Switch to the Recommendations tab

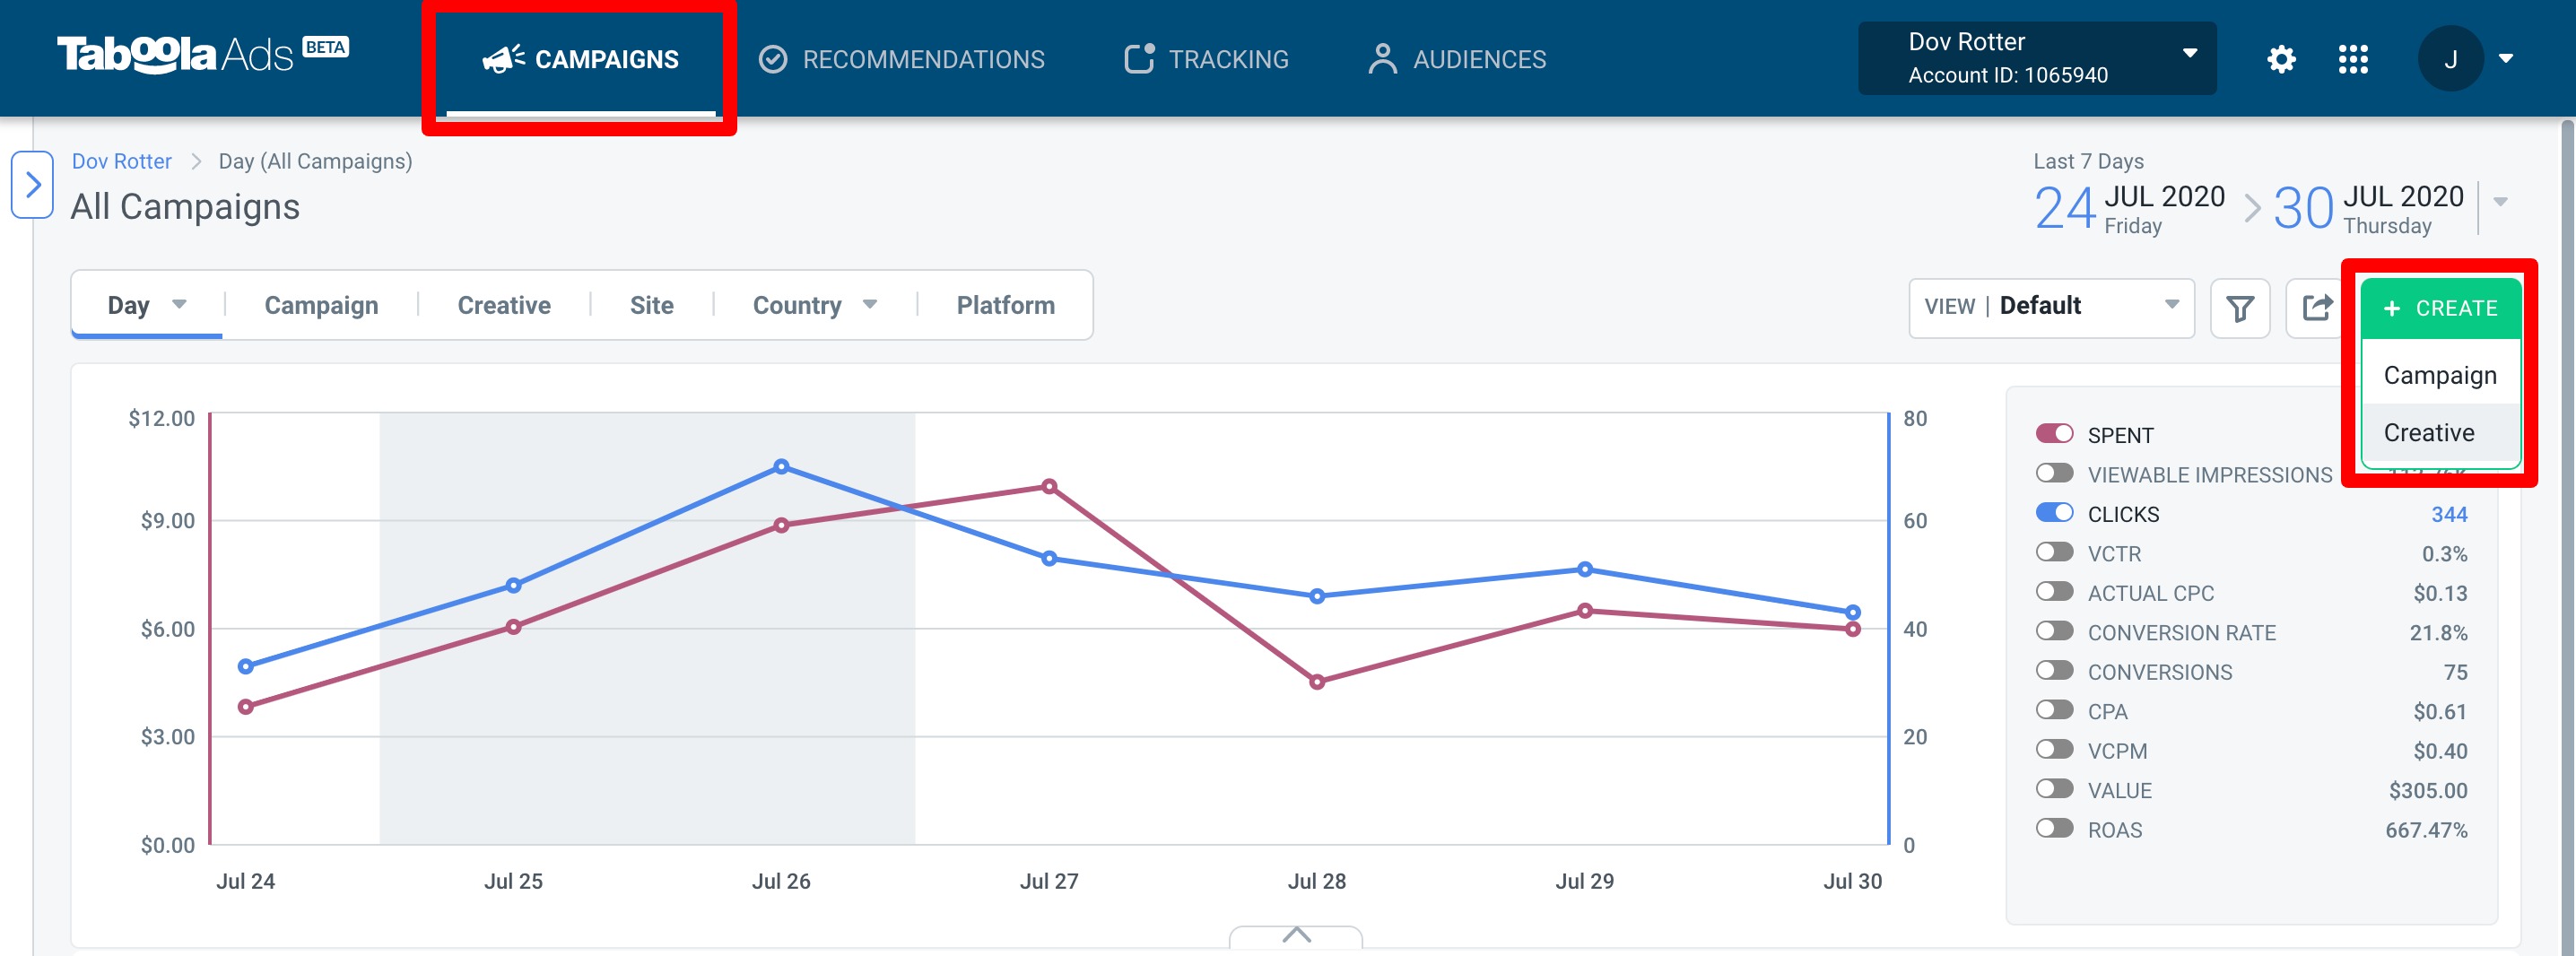pos(901,59)
